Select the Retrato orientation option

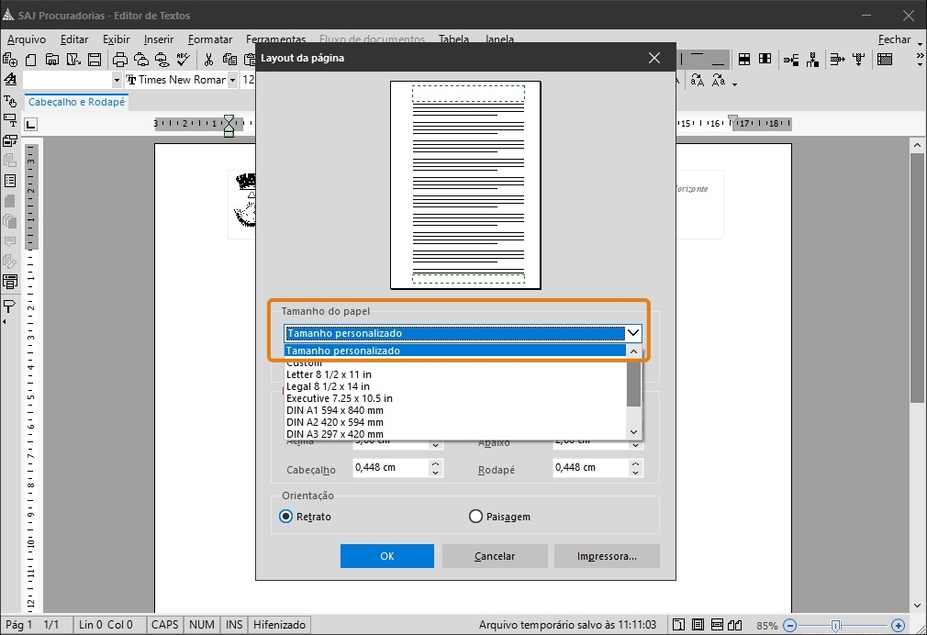[285, 517]
